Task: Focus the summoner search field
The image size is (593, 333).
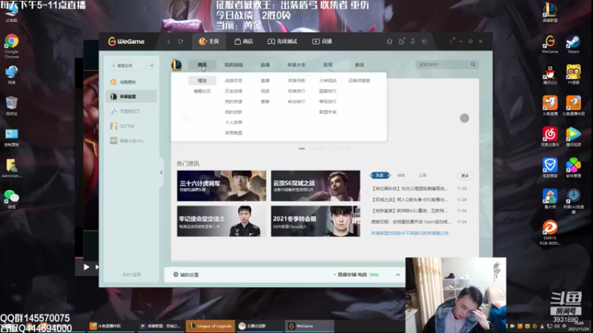Action: click(x=443, y=64)
